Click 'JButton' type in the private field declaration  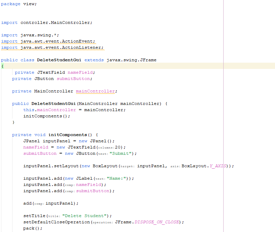[x=44, y=79]
